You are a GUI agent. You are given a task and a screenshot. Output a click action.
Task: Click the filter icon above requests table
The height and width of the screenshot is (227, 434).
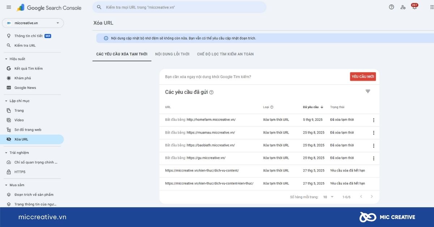pos(368,92)
